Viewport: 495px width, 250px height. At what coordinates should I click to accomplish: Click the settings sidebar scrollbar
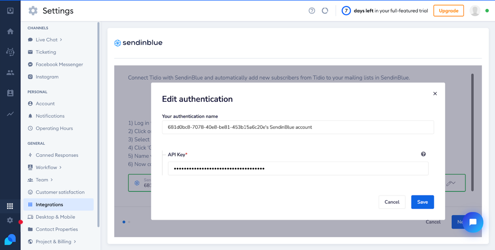point(99,124)
